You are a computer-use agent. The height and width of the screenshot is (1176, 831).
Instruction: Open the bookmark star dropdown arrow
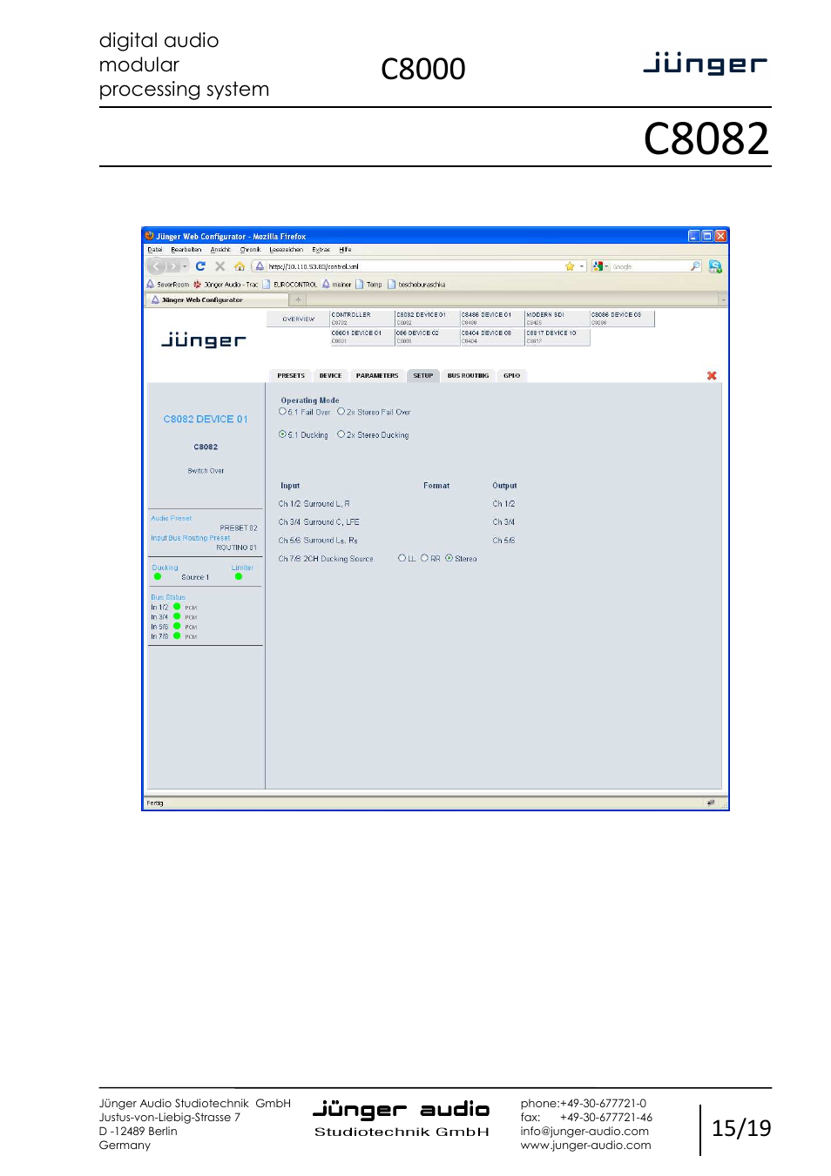coord(581,266)
